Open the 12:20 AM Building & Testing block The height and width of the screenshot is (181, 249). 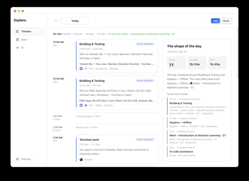[x=117, y=93]
